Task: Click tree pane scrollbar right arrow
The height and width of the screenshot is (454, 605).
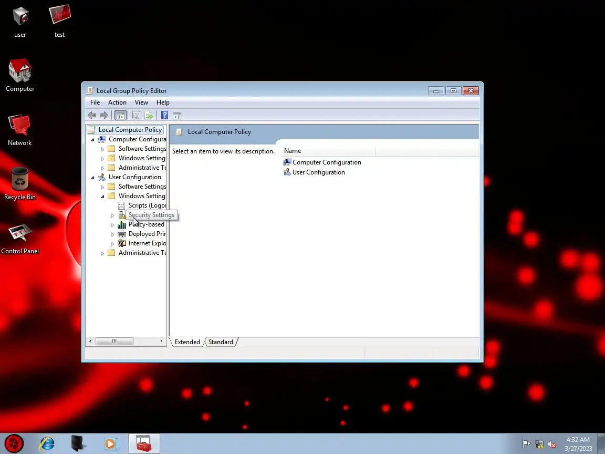Action: [x=161, y=341]
